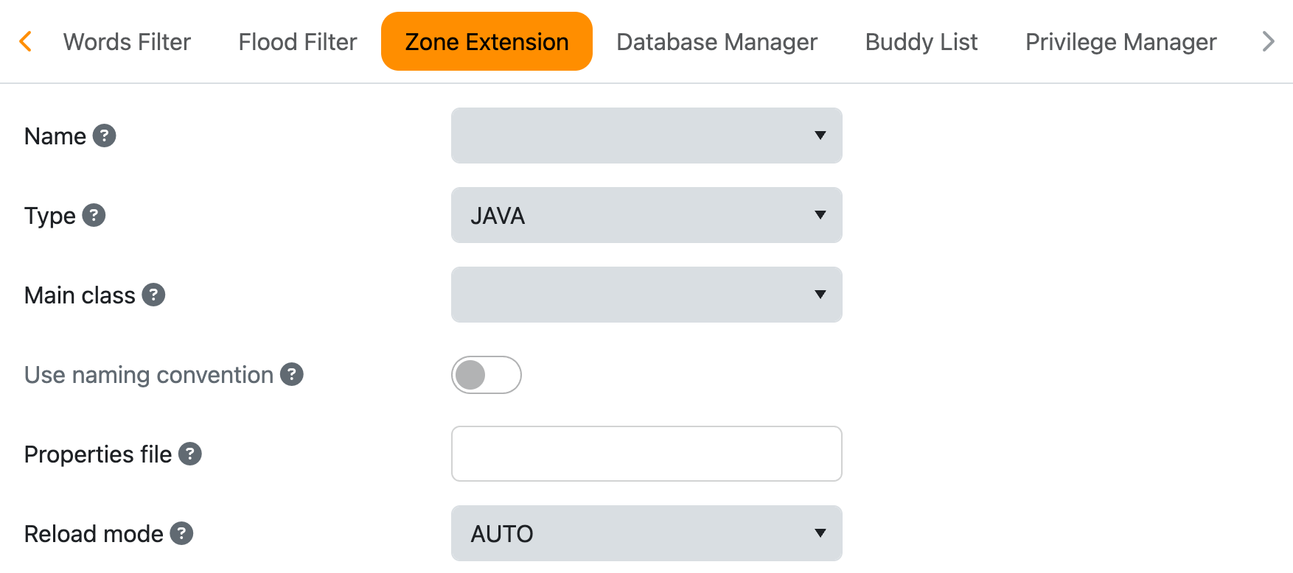This screenshot has height=573, width=1293.
Task: Open the Name dropdown
Action: pyautogui.click(x=646, y=136)
